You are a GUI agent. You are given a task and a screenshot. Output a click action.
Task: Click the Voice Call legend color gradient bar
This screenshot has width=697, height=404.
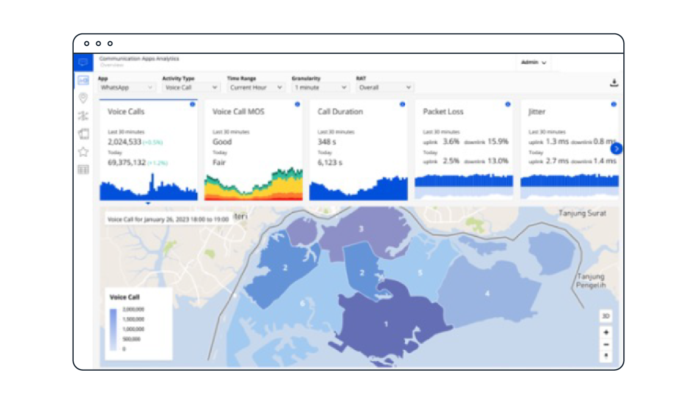pos(114,330)
